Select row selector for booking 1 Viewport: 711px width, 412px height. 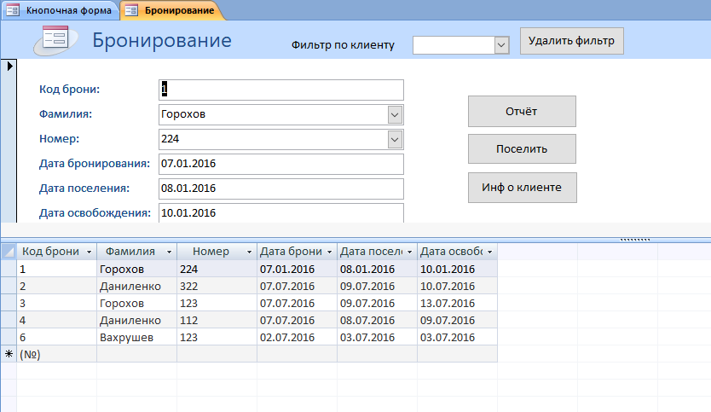pos(9,269)
